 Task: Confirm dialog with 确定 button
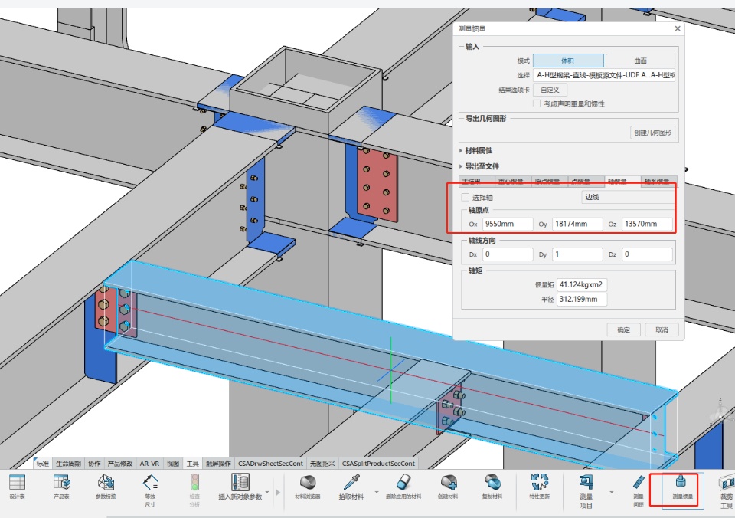pos(623,329)
